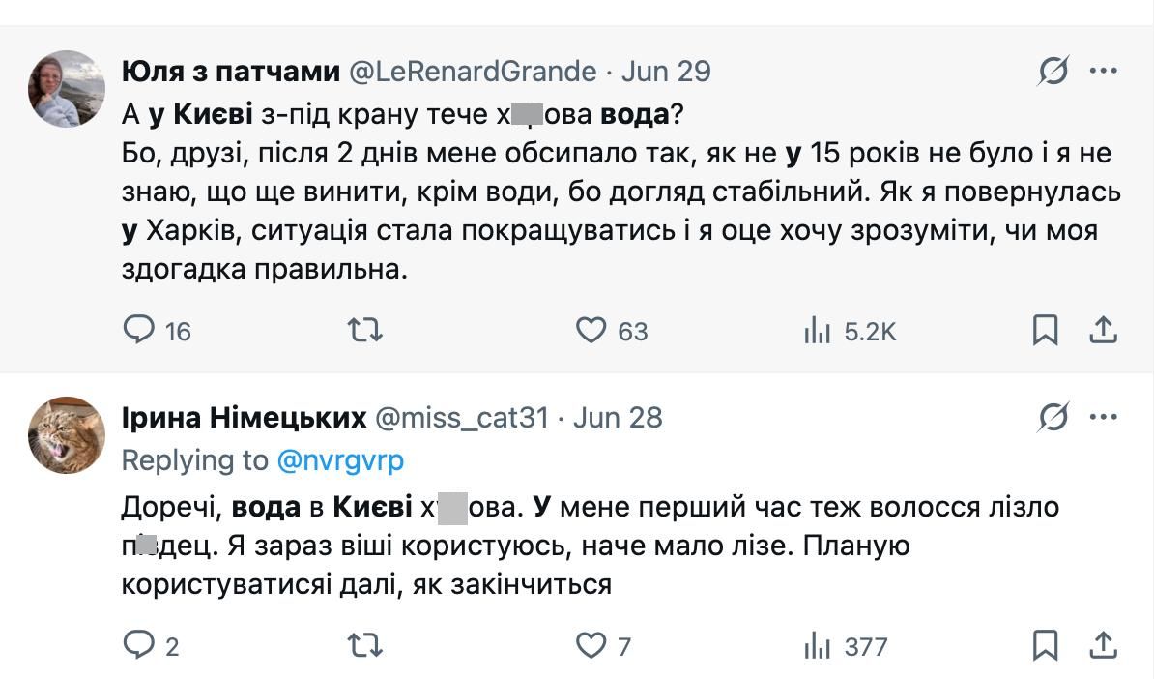Repost the @miss_cat31 reply
1154x679 pixels.
(x=364, y=645)
